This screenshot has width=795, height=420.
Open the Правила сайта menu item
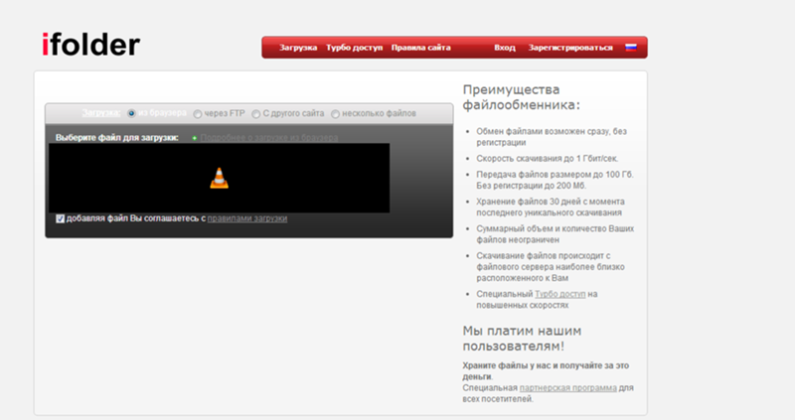(x=420, y=48)
